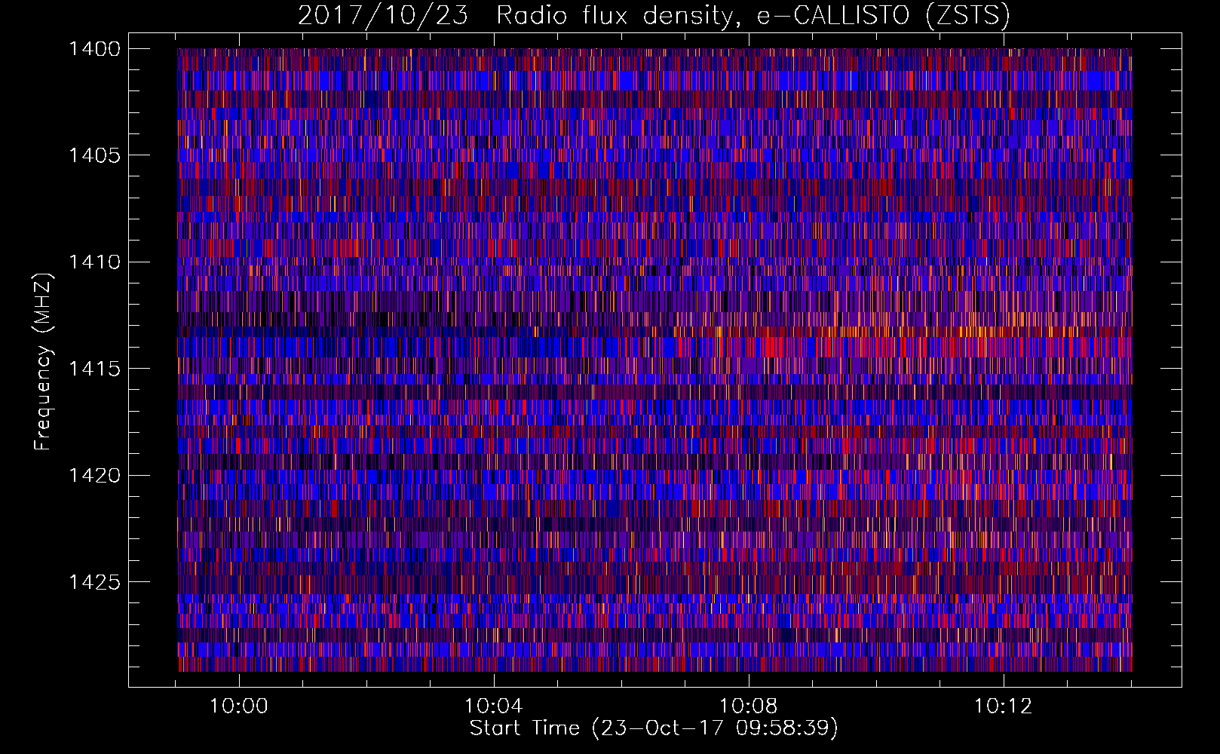Click the '10:00' time axis label
Screen dimensions: 1220x754
click(x=239, y=706)
